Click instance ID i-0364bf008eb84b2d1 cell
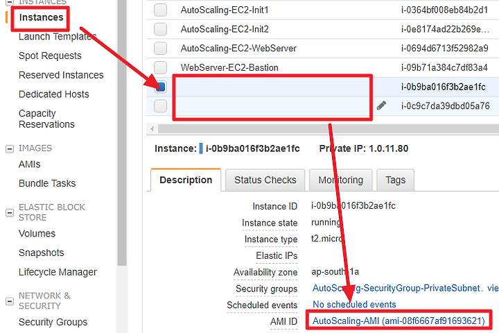The width and height of the screenshot is (499, 333). pyautogui.click(x=444, y=10)
